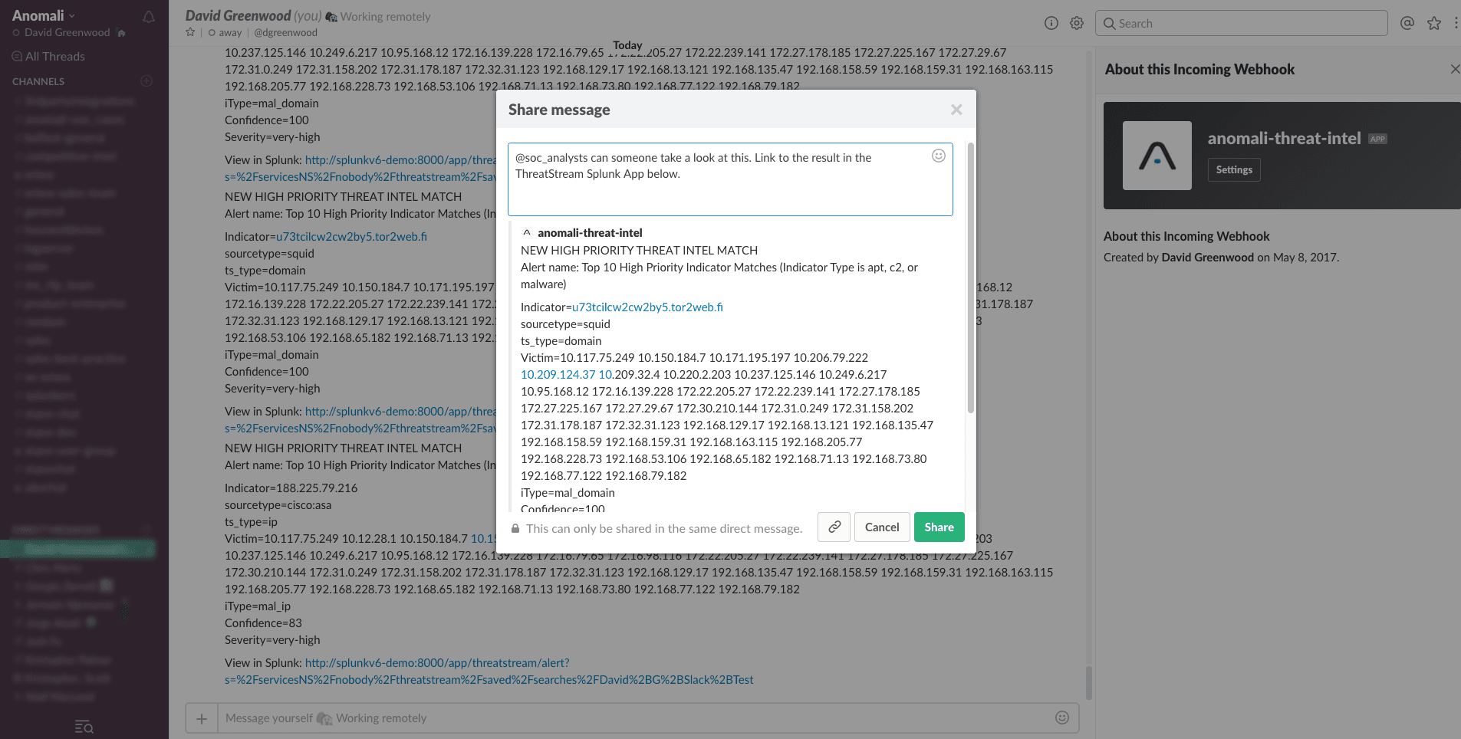Viewport: 1461px width, 739px height.
Task: View mentions and reactions
Action: pyautogui.click(x=1406, y=23)
